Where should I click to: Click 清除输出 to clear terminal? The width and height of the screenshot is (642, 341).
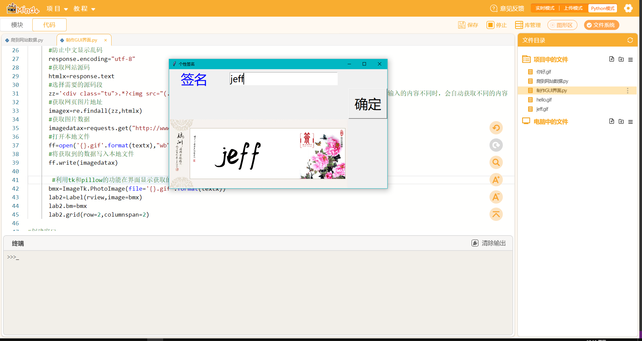click(x=488, y=243)
